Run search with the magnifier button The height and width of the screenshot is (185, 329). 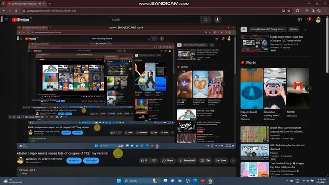coord(206,20)
